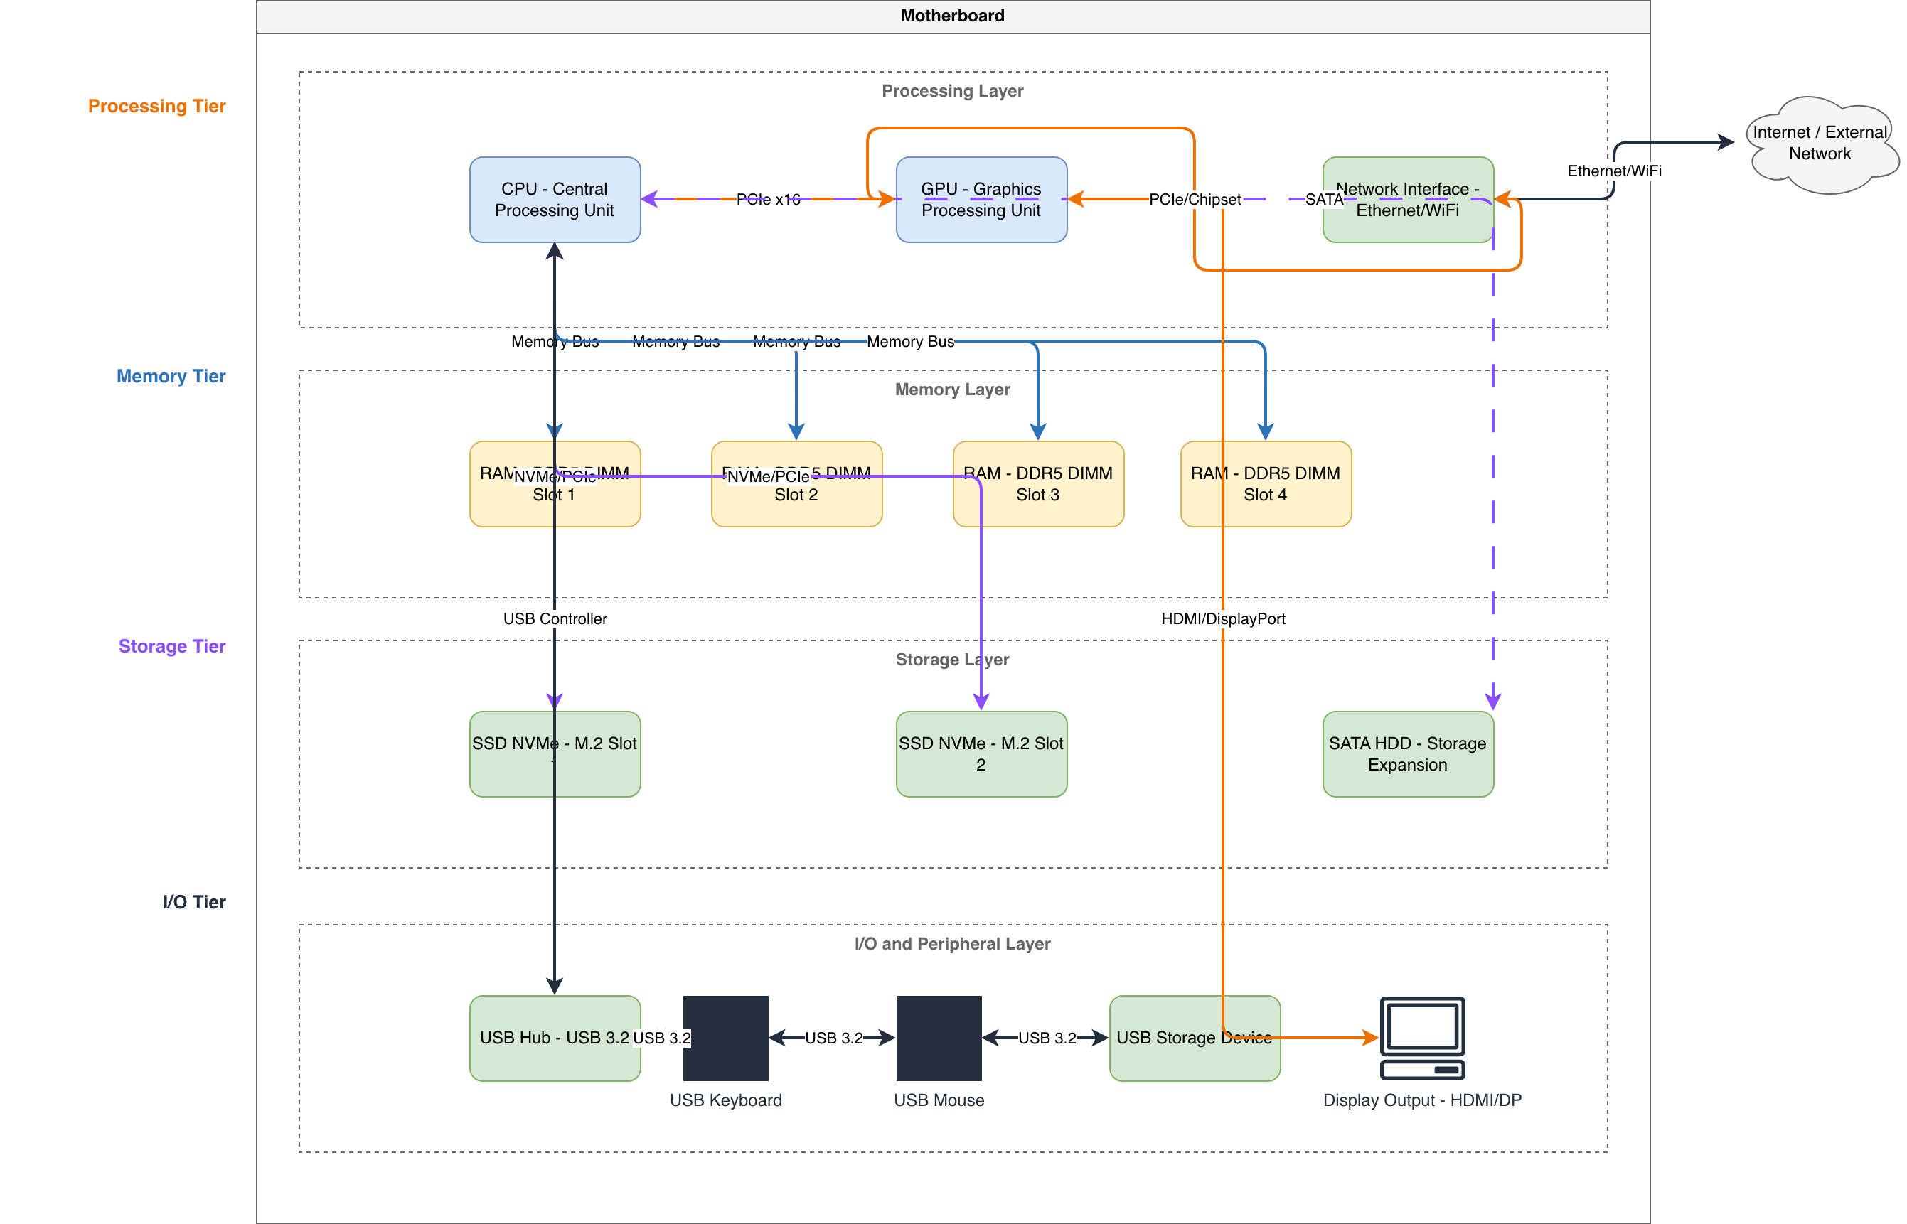Click the Memory Bus label nearest GPU
The height and width of the screenshot is (1224, 1907).
[910, 342]
